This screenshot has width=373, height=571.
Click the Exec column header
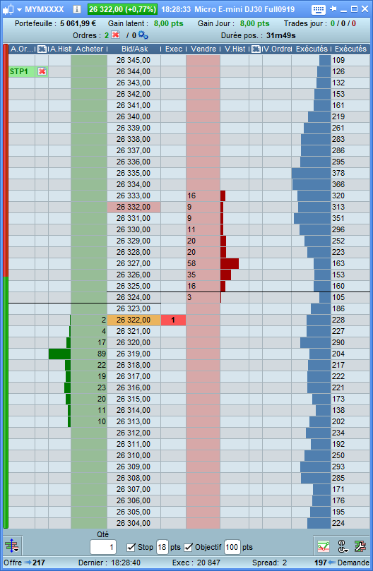(x=174, y=49)
